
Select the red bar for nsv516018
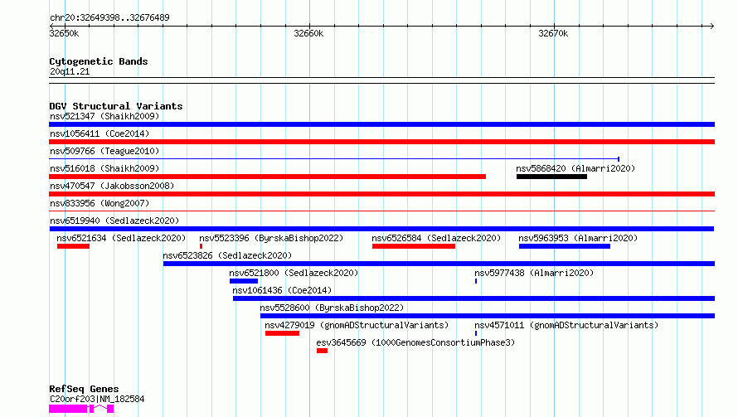(x=267, y=177)
